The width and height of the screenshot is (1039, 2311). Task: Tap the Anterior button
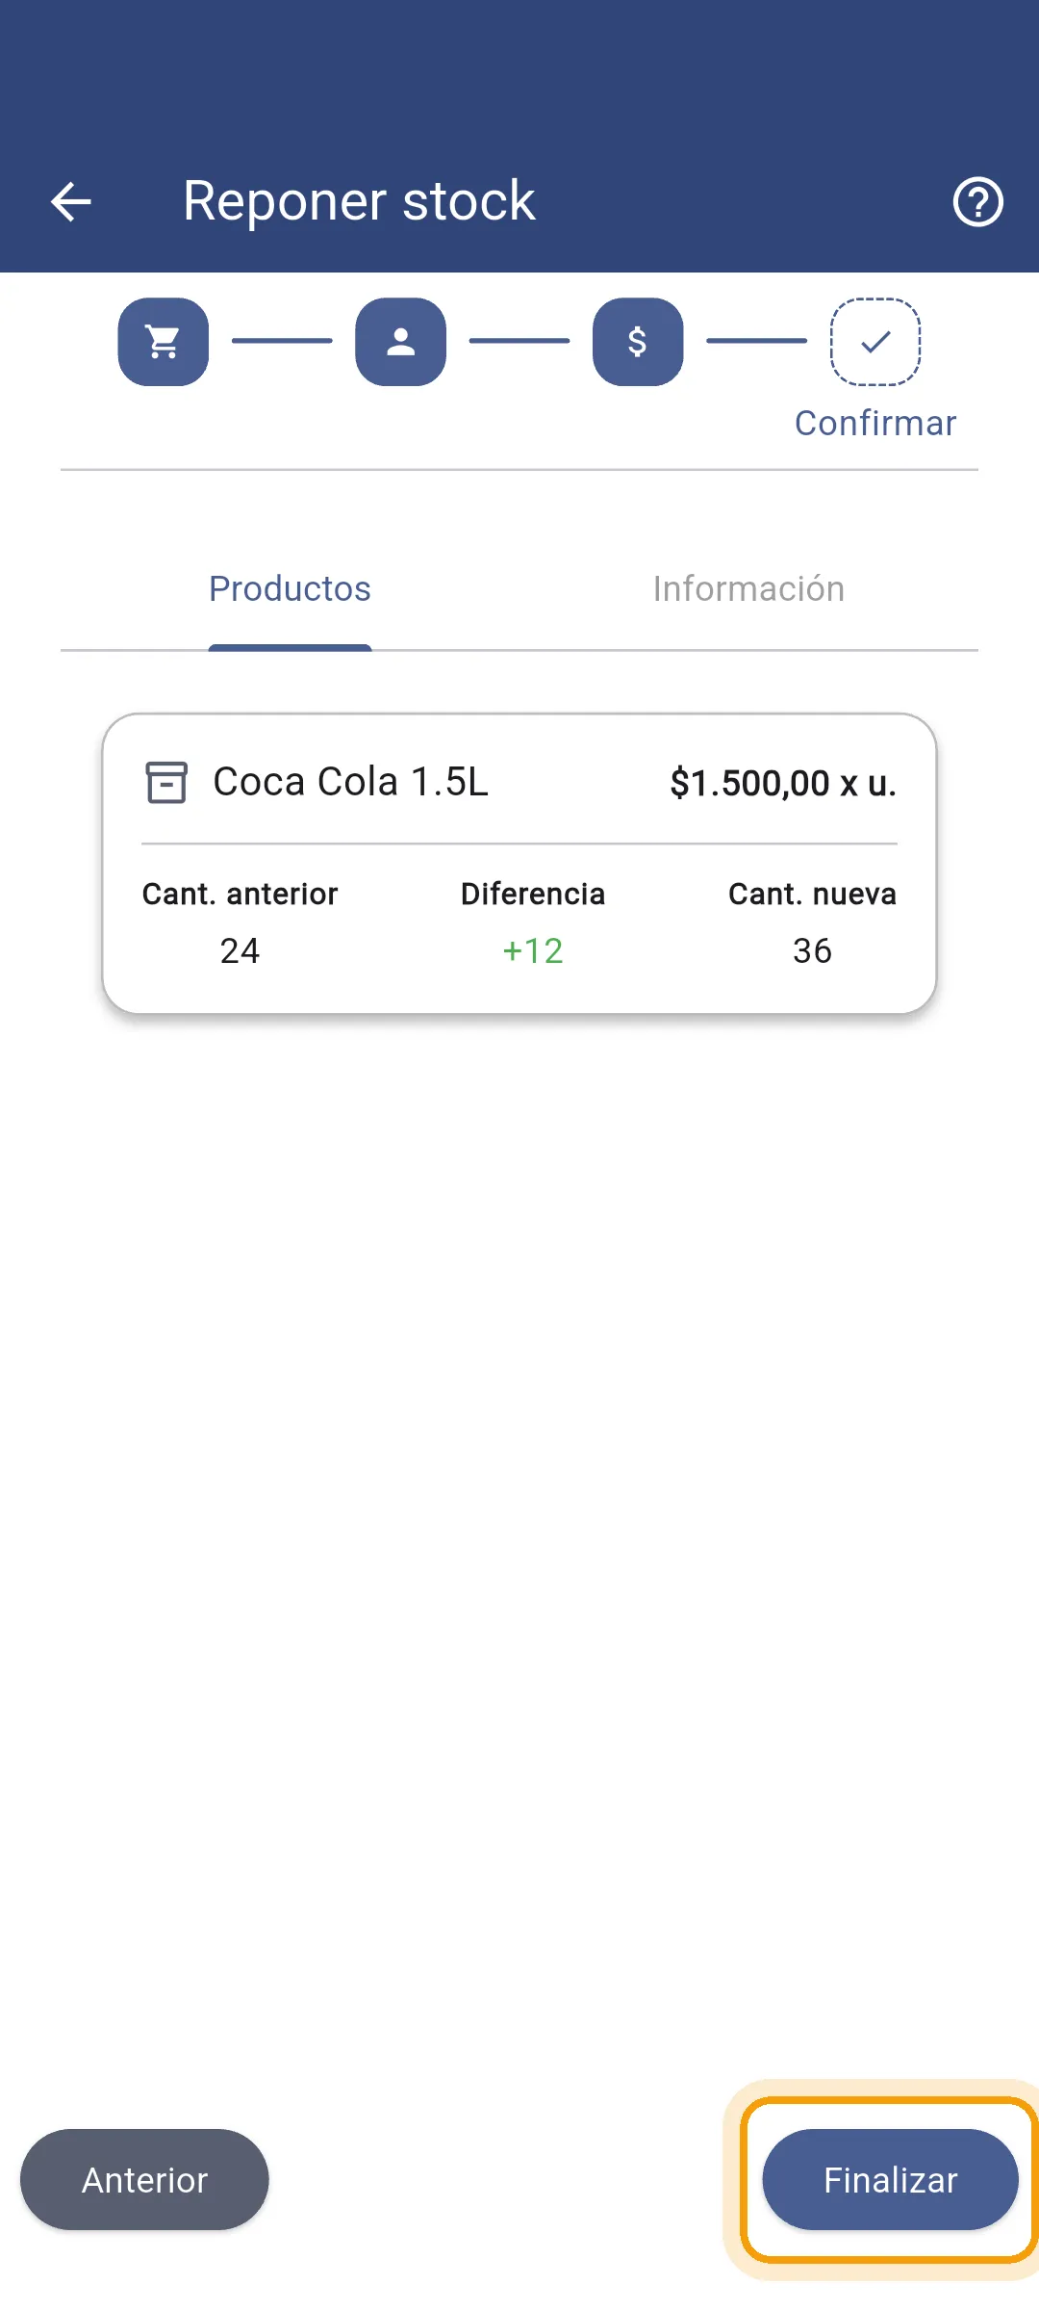(x=144, y=2180)
